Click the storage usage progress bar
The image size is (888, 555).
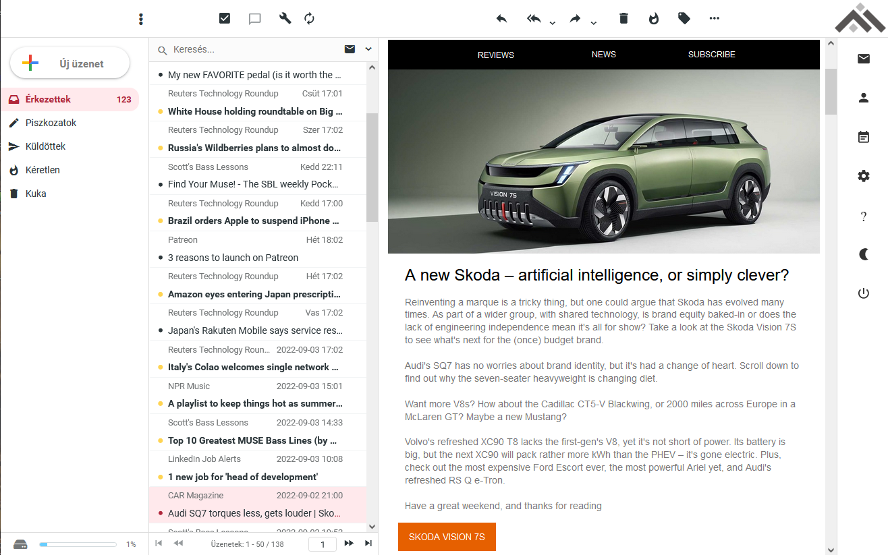tap(78, 544)
